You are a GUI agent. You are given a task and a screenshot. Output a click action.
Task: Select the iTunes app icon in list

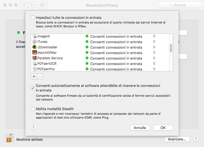pos(34,42)
